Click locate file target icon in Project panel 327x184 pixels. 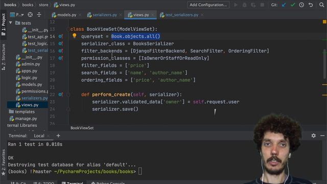30,15
